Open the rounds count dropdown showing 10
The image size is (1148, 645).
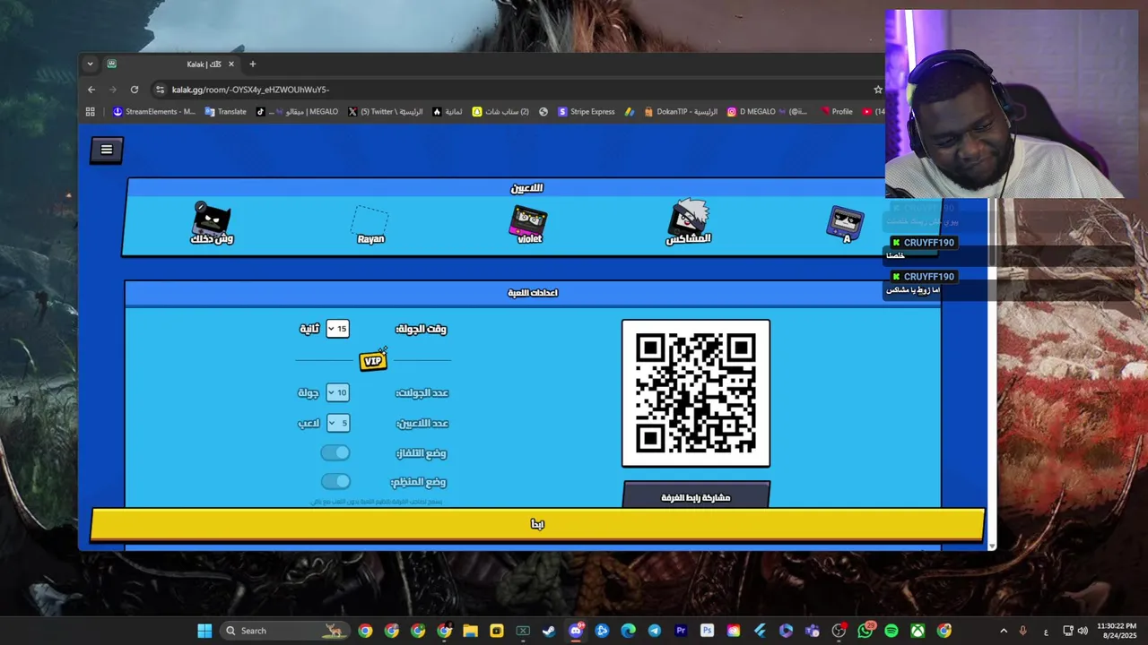(x=337, y=392)
